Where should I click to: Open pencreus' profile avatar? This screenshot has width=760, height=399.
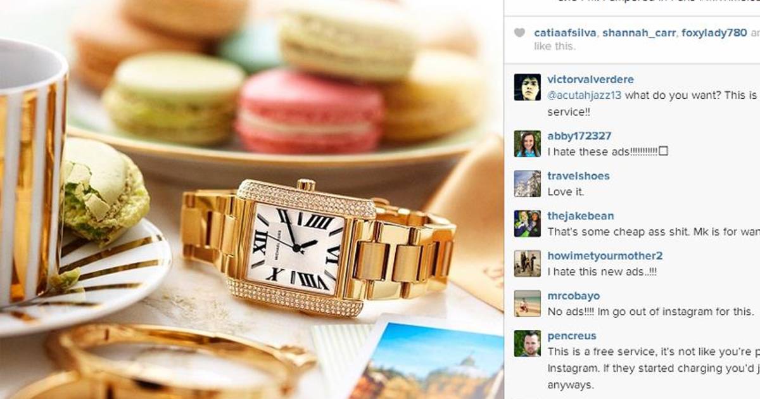click(527, 343)
